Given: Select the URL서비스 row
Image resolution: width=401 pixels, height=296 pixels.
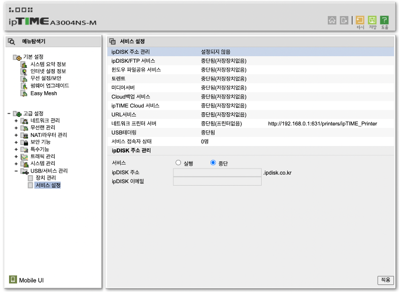Looking at the screenshot, I should tap(251, 115).
